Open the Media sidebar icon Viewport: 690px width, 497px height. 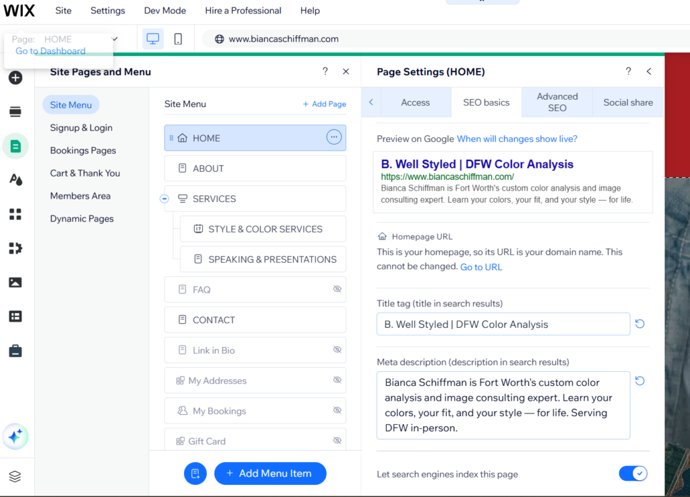15,282
